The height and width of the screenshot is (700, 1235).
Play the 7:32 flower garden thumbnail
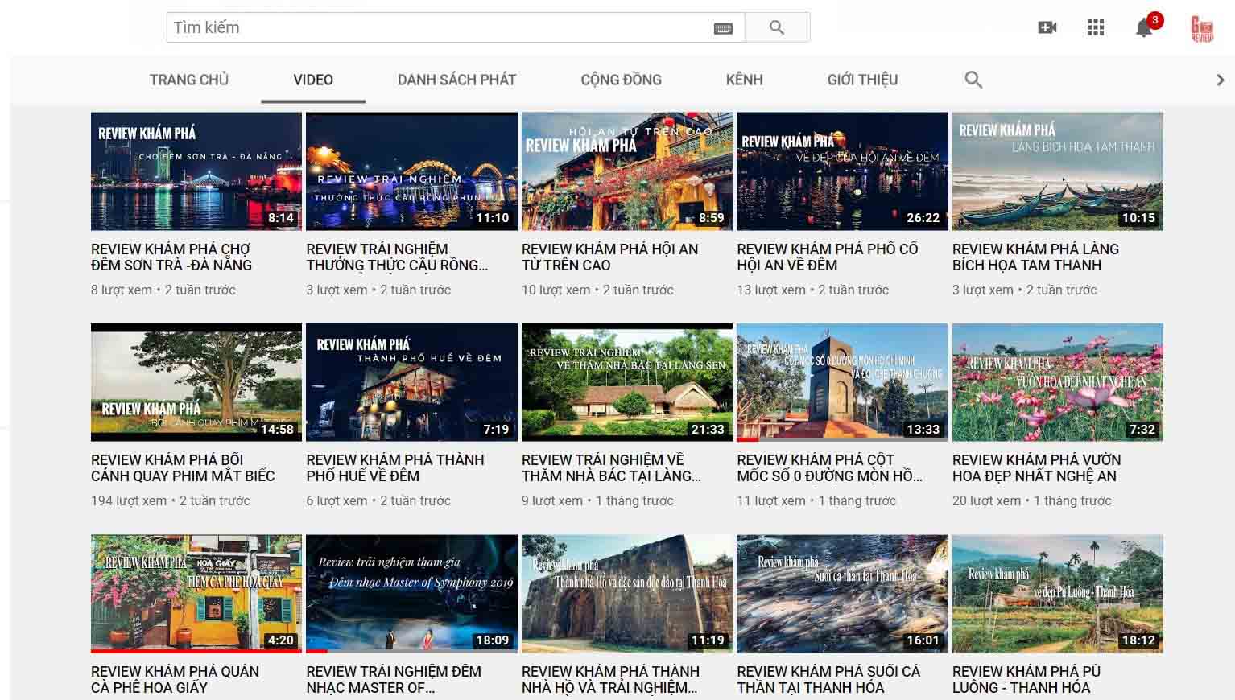click(1058, 382)
